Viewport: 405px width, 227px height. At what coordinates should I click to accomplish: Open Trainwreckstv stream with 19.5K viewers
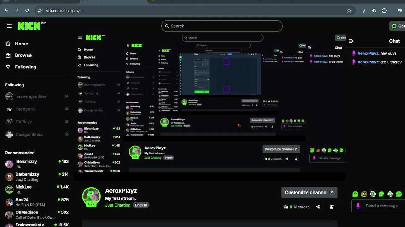click(37, 224)
